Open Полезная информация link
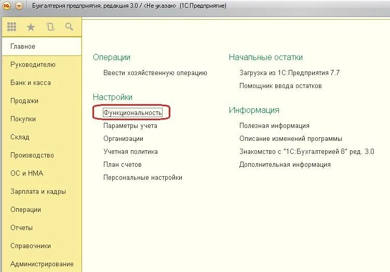390x272 pixels. coord(274,126)
